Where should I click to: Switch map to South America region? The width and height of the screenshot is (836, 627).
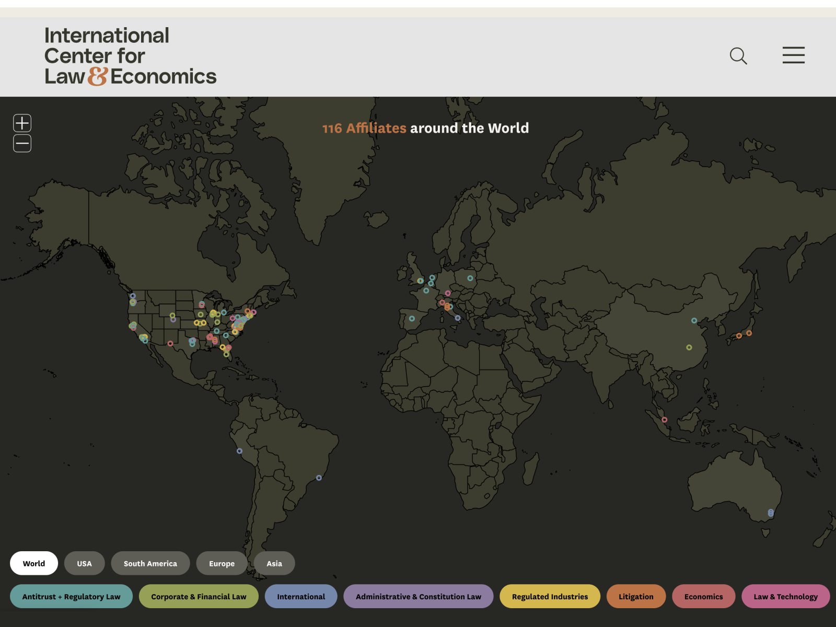[x=150, y=563]
